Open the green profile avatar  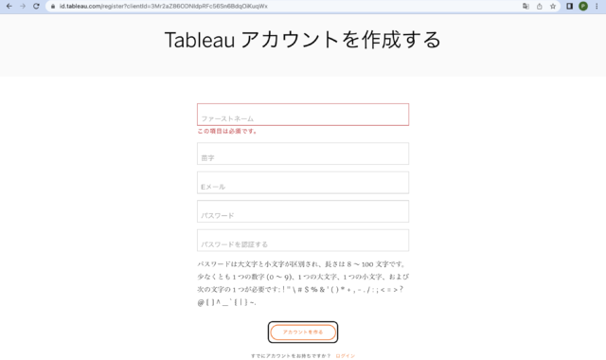[x=583, y=7]
